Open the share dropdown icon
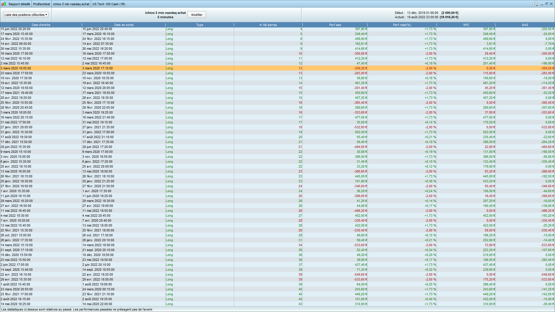This screenshot has width=555, height=312. click(535, 4)
